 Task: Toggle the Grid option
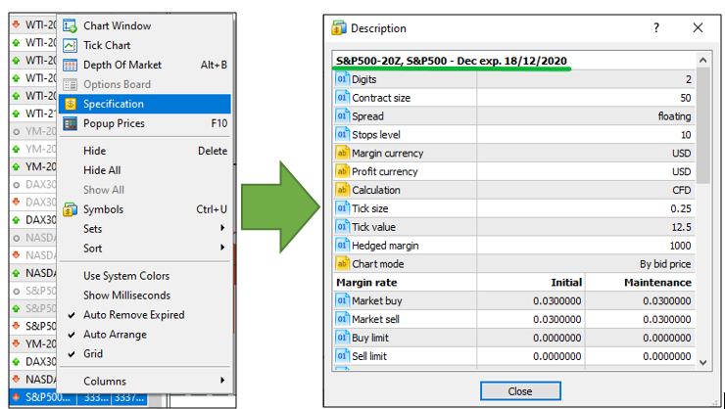[x=144, y=353]
